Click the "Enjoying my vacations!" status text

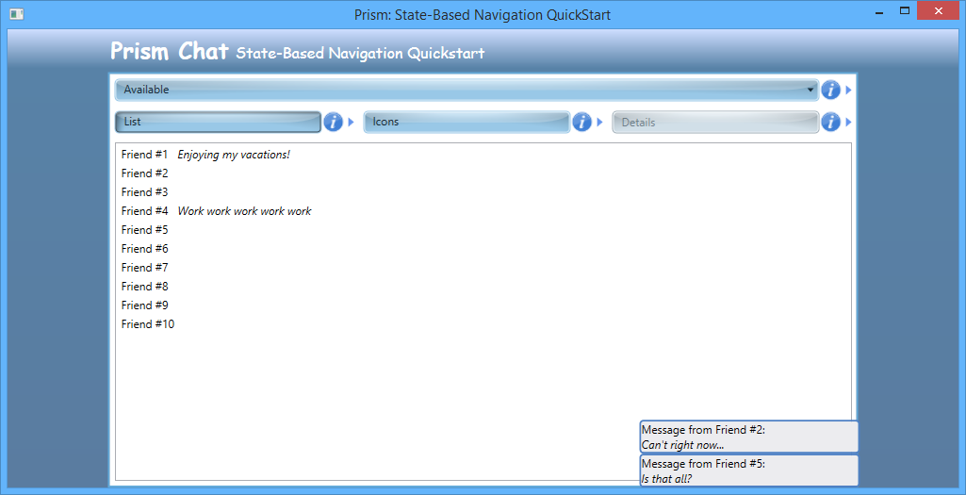pos(234,155)
